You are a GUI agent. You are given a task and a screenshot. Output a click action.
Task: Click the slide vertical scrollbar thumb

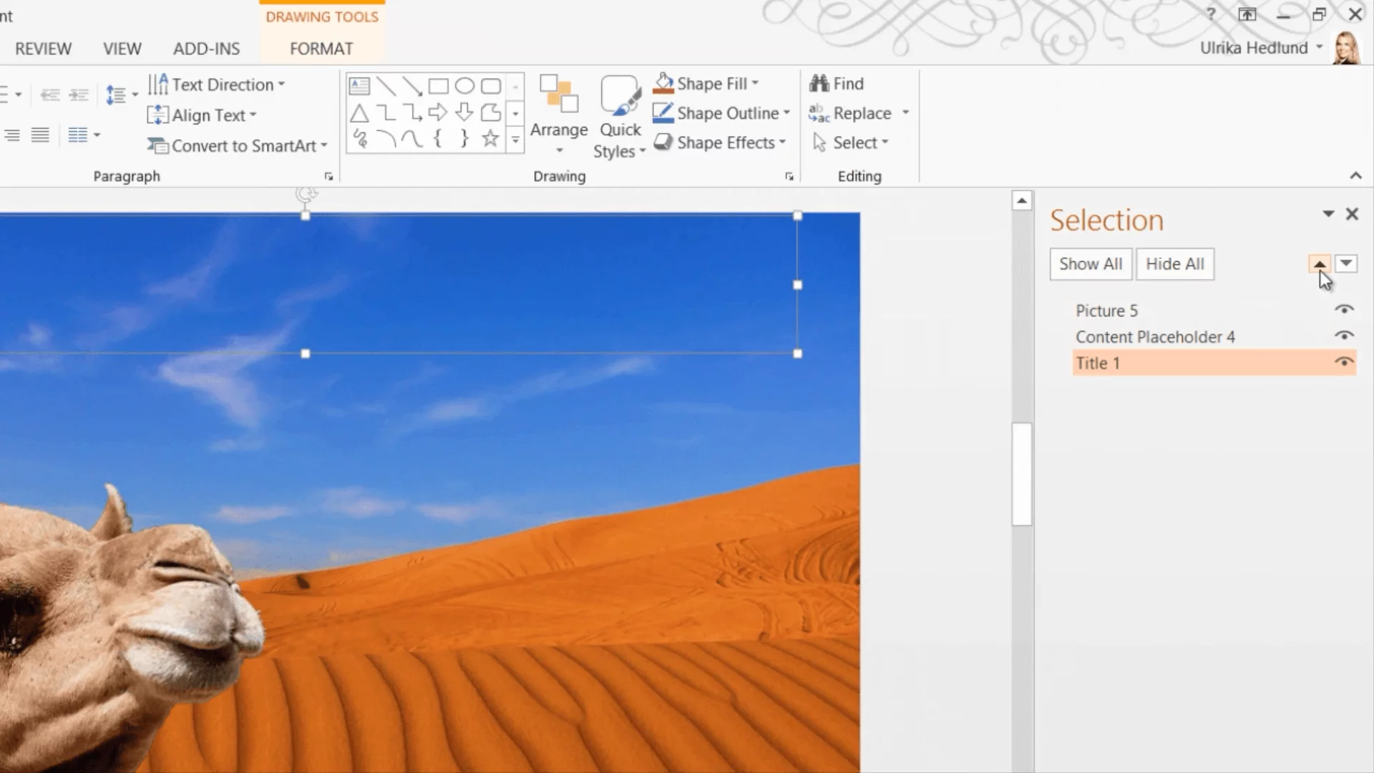1022,474
